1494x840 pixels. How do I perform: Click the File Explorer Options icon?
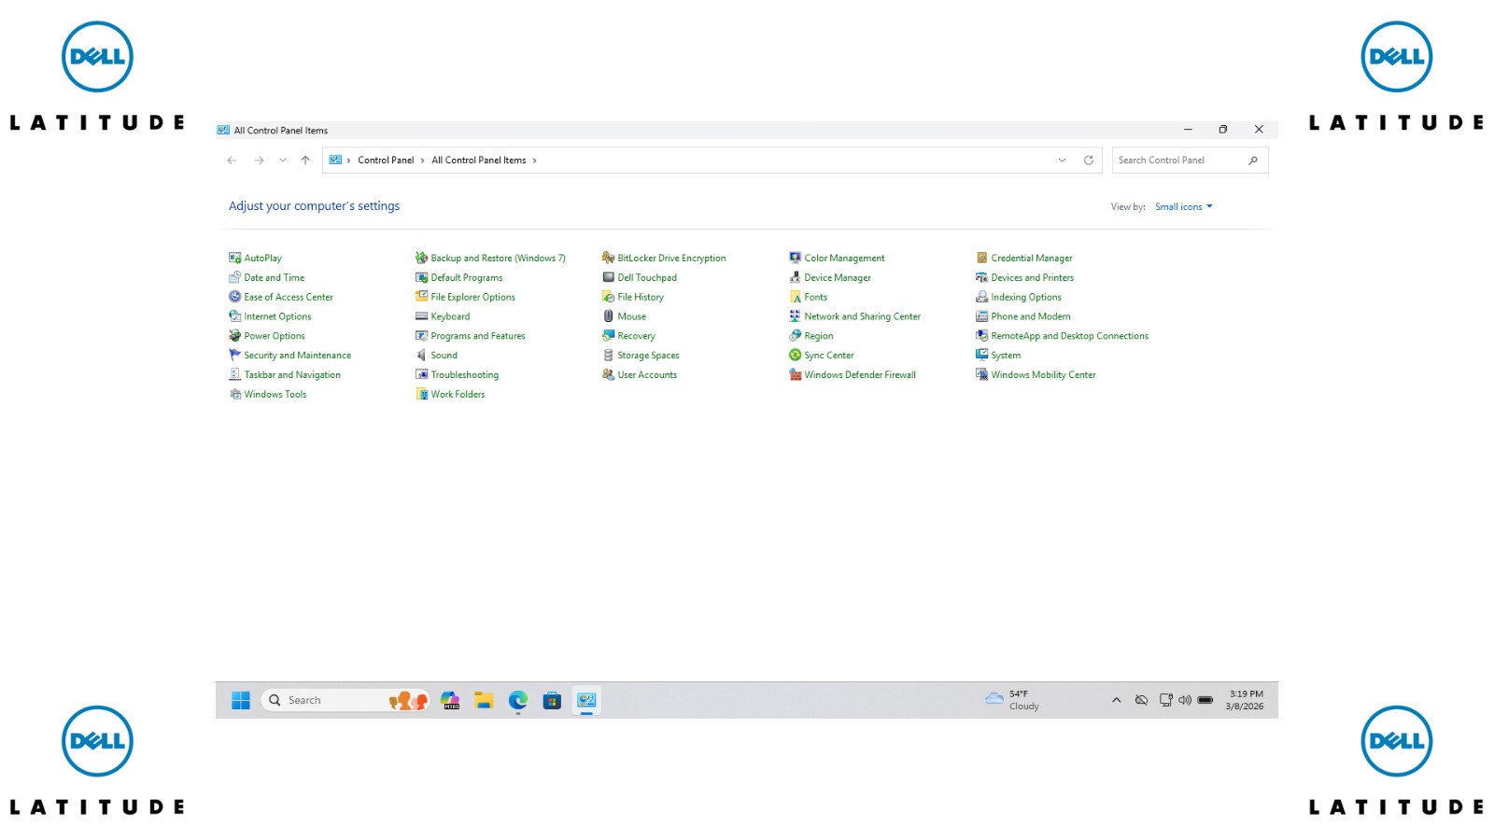pyautogui.click(x=422, y=297)
